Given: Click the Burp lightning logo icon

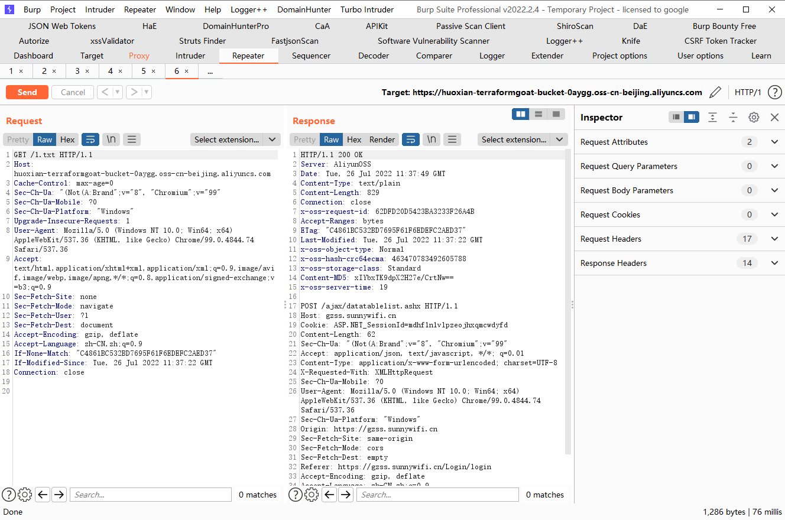Looking at the screenshot, I should (x=9, y=9).
